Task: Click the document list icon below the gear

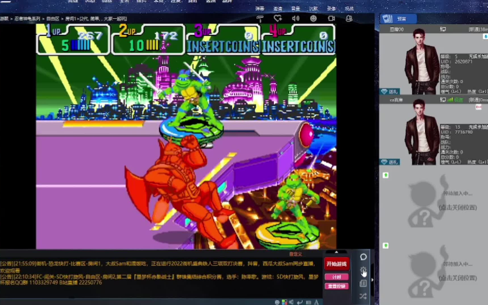Action: coord(363,283)
